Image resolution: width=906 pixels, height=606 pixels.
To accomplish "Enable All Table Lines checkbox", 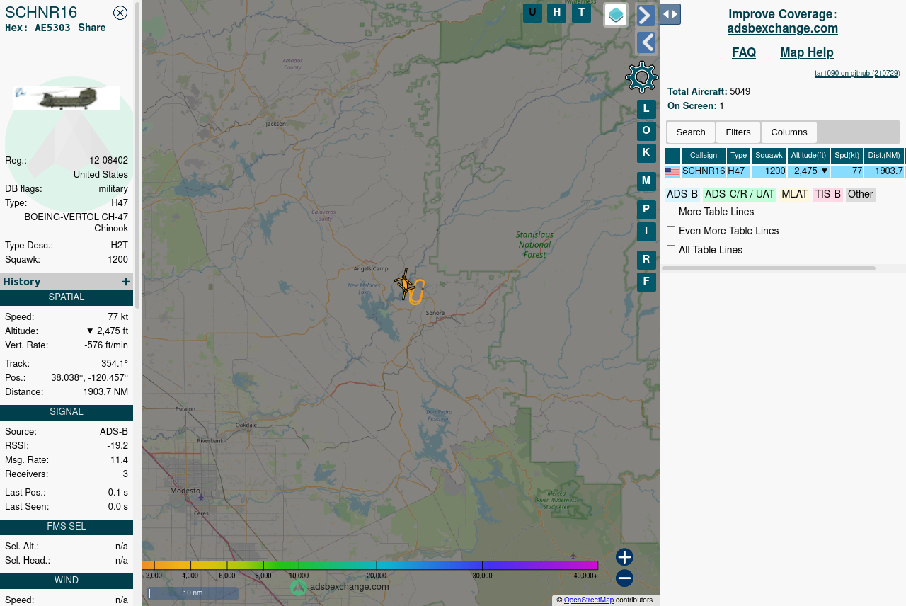I will pyautogui.click(x=671, y=249).
